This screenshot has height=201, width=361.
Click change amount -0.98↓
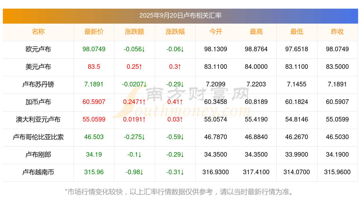click(x=135, y=172)
